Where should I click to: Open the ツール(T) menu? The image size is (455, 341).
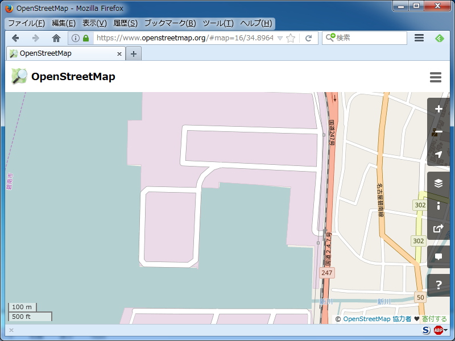pyautogui.click(x=218, y=23)
